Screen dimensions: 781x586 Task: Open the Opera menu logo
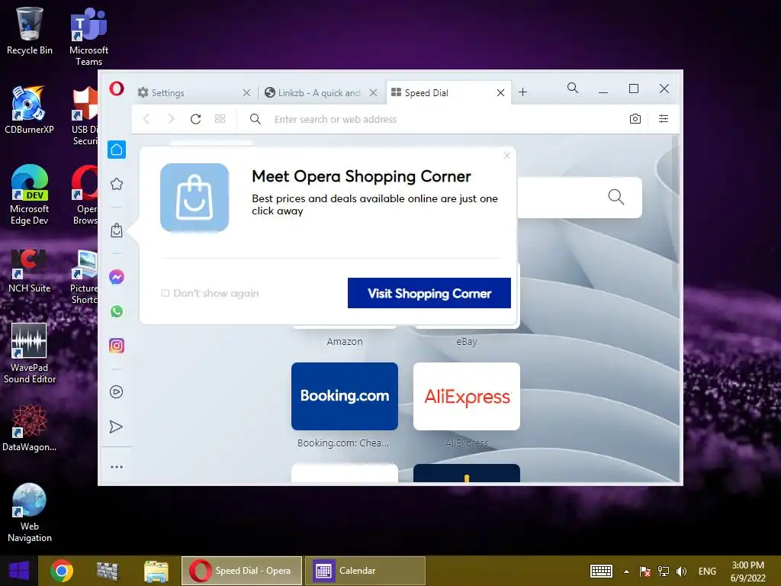point(117,89)
